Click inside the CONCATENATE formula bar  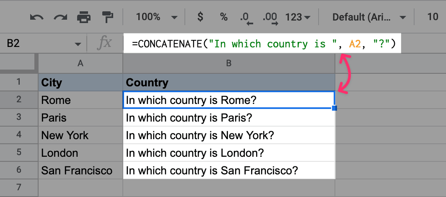(262, 44)
